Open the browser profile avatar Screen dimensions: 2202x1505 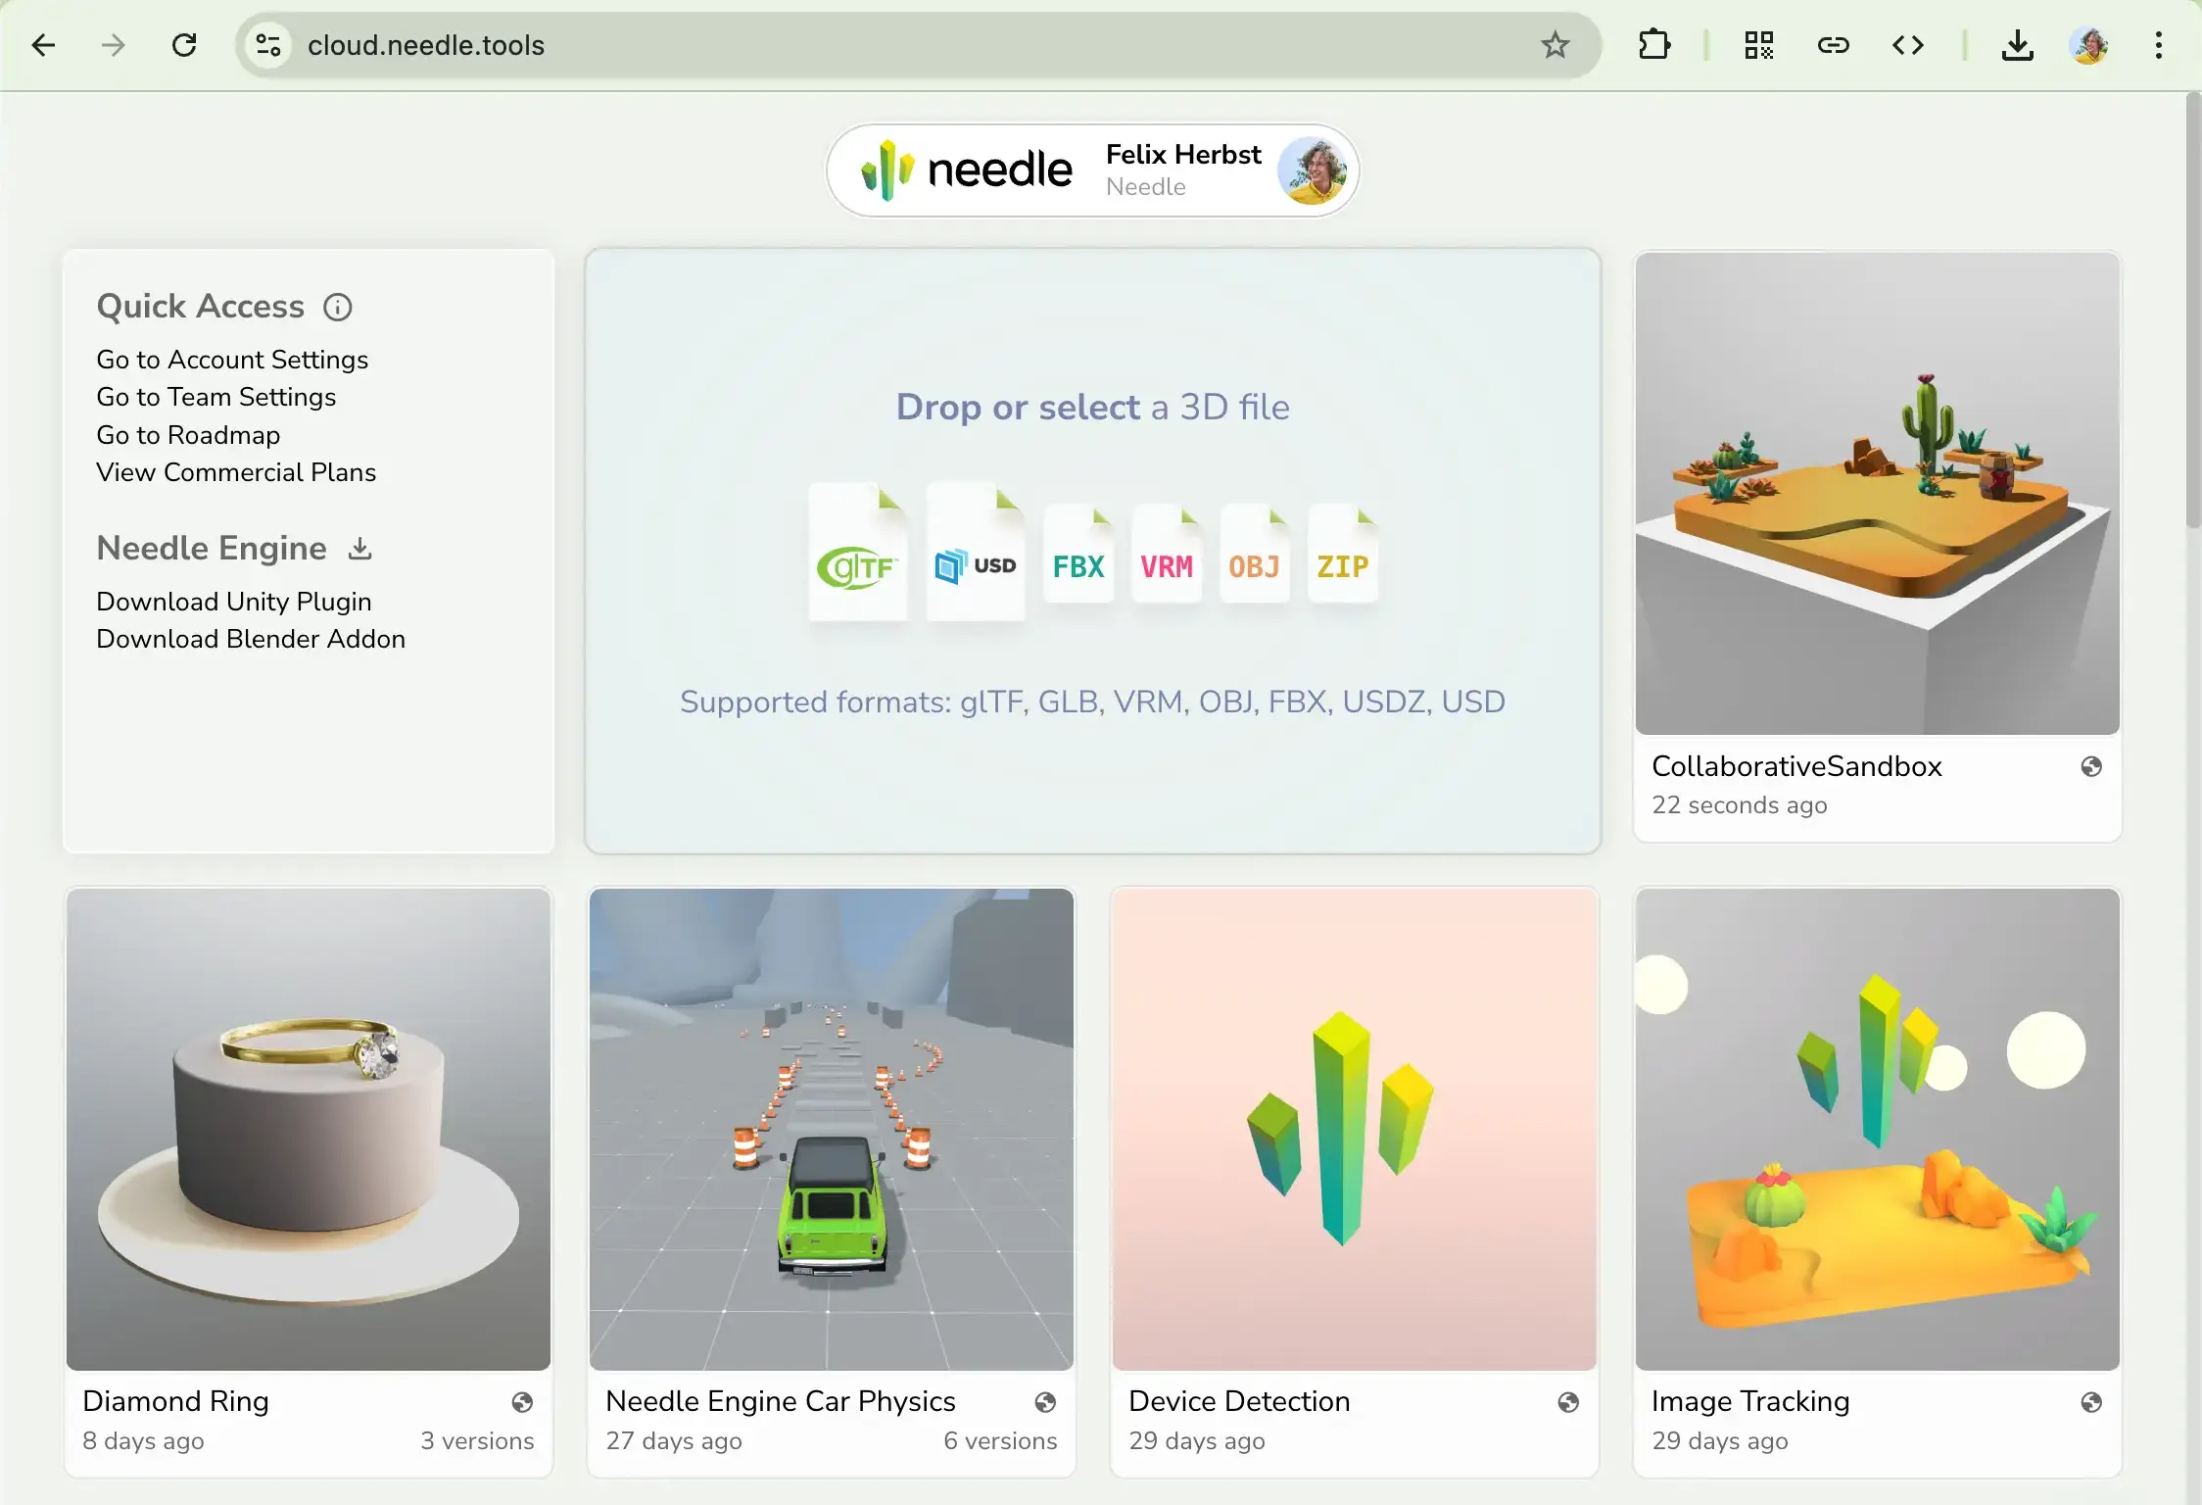pyautogui.click(x=2089, y=45)
